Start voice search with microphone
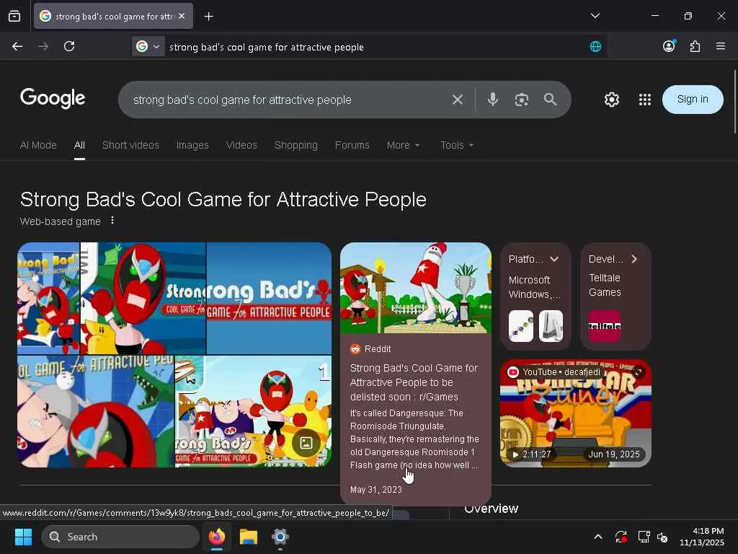Image resolution: width=738 pixels, height=554 pixels. pyautogui.click(x=493, y=100)
